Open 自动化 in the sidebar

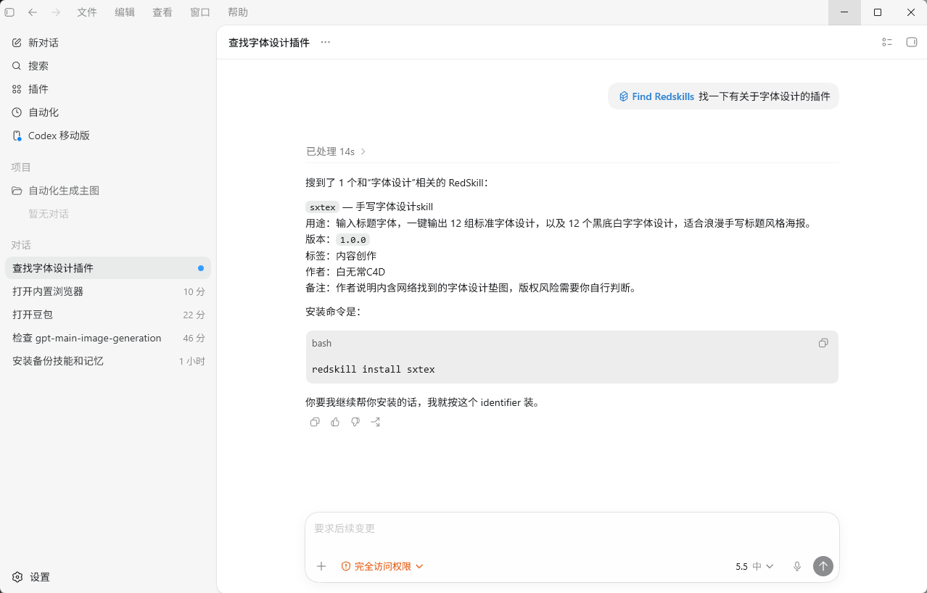[x=108, y=112]
